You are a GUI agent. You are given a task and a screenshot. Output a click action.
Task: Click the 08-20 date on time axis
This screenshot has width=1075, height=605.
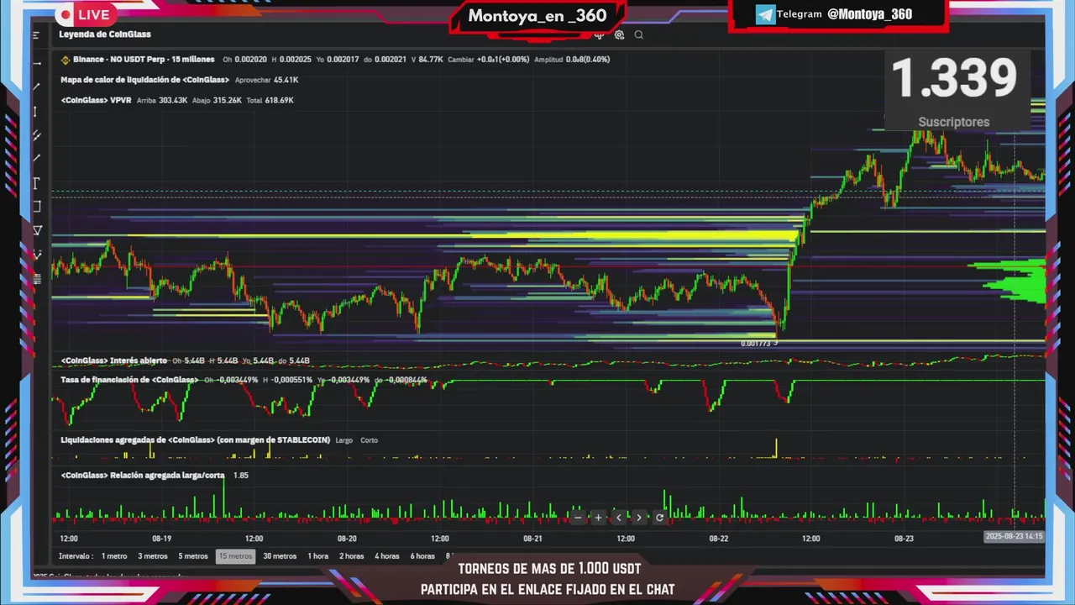[347, 539]
